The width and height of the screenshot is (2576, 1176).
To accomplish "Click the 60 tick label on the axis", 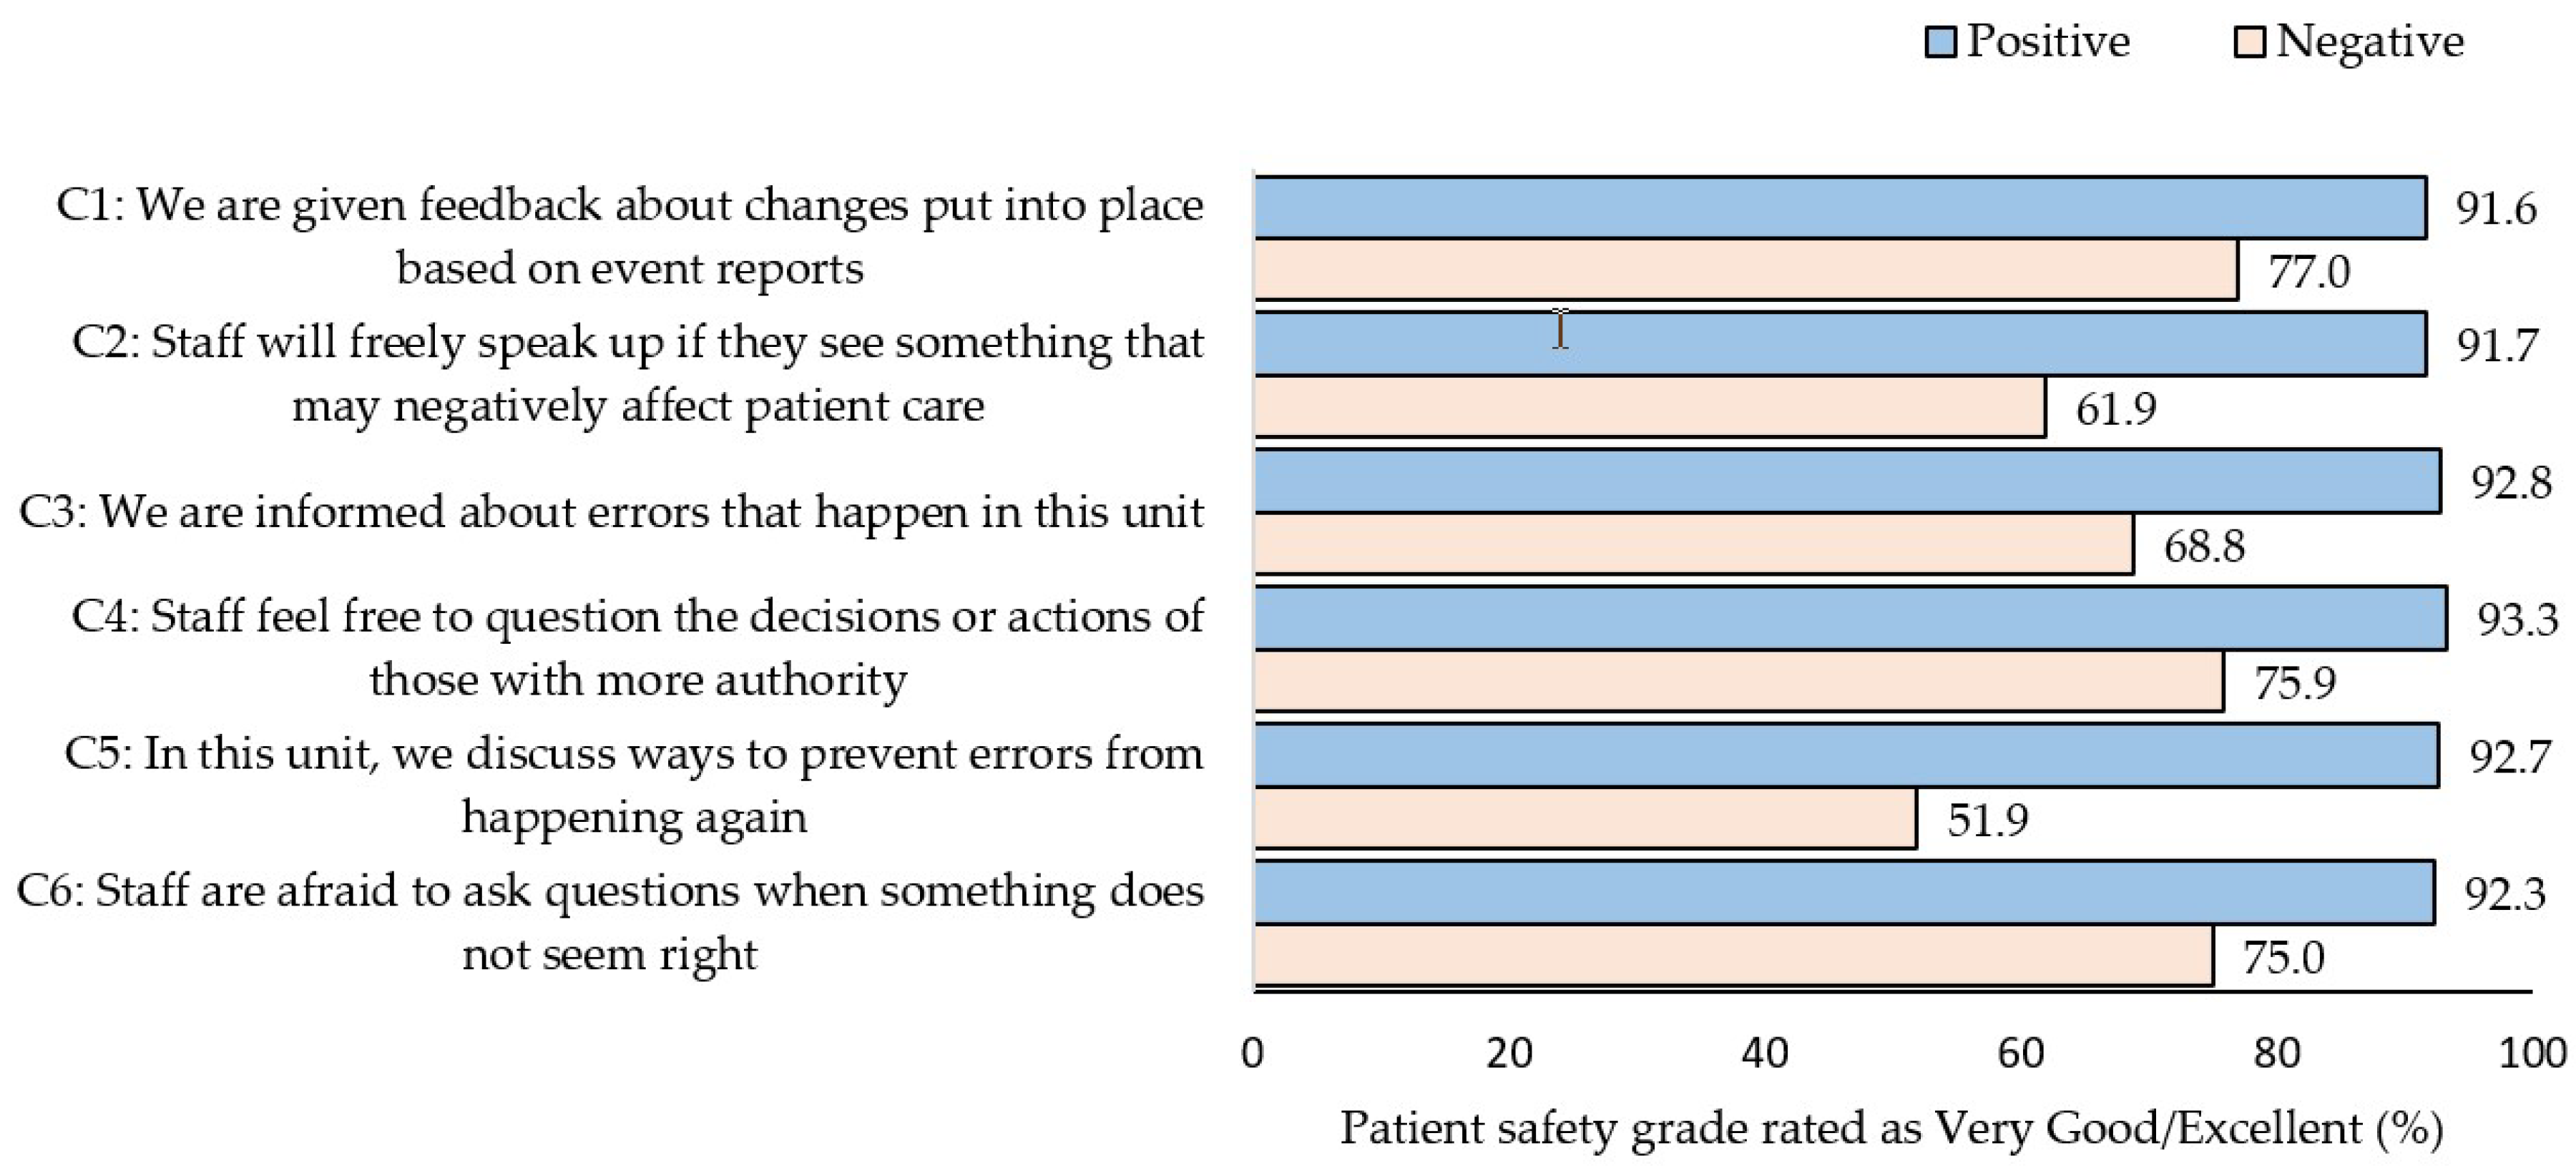I will (x=2021, y=1054).
